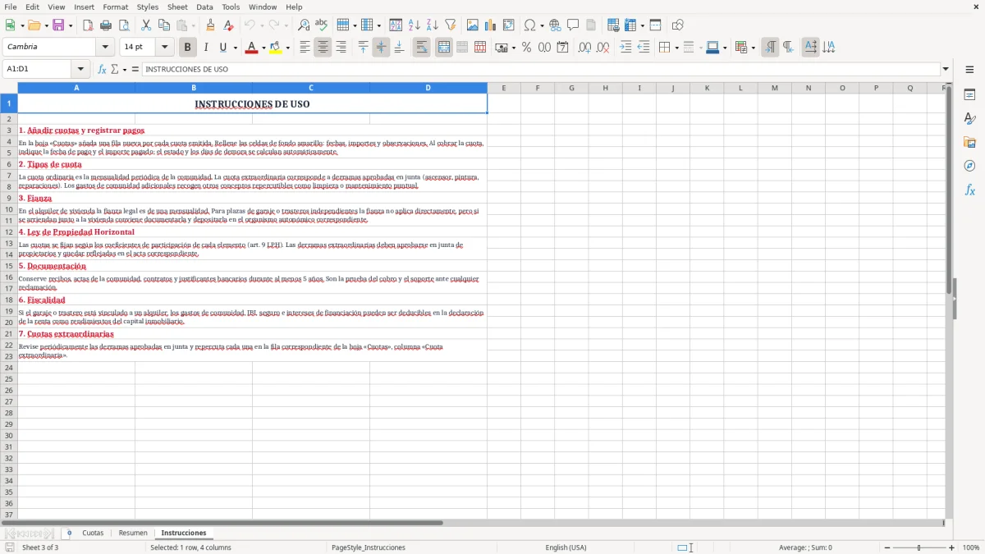The width and height of the screenshot is (985, 554).
Task: Click the AutoFilter funnel icon
Action: [450, 25]
